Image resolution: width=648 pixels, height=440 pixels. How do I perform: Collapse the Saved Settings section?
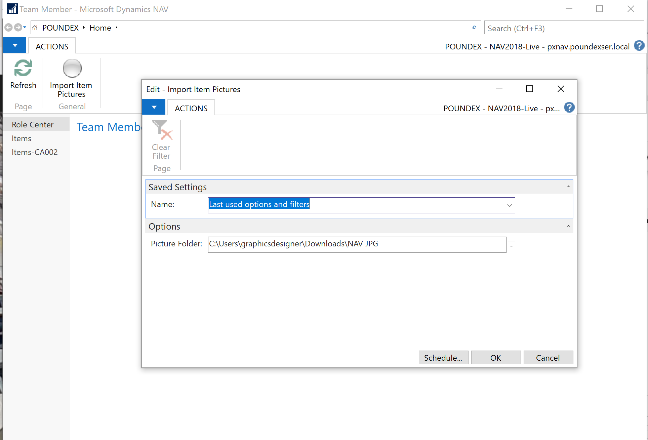click(x=568, y=187)
